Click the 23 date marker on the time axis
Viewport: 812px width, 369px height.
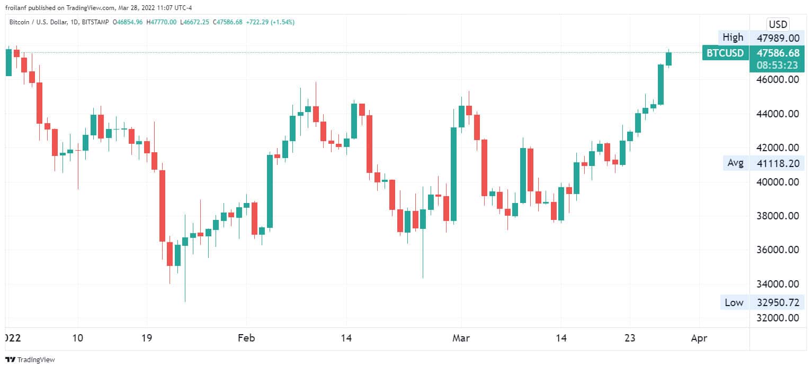[x=629, y=337]
